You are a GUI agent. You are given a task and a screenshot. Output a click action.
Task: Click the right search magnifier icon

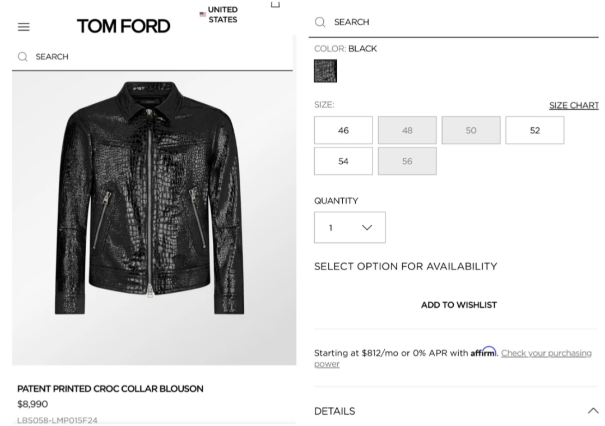(320, 22)
